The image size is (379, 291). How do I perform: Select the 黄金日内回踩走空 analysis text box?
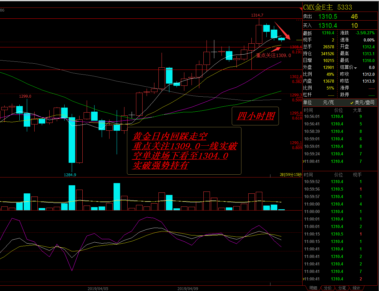(184, 151)
